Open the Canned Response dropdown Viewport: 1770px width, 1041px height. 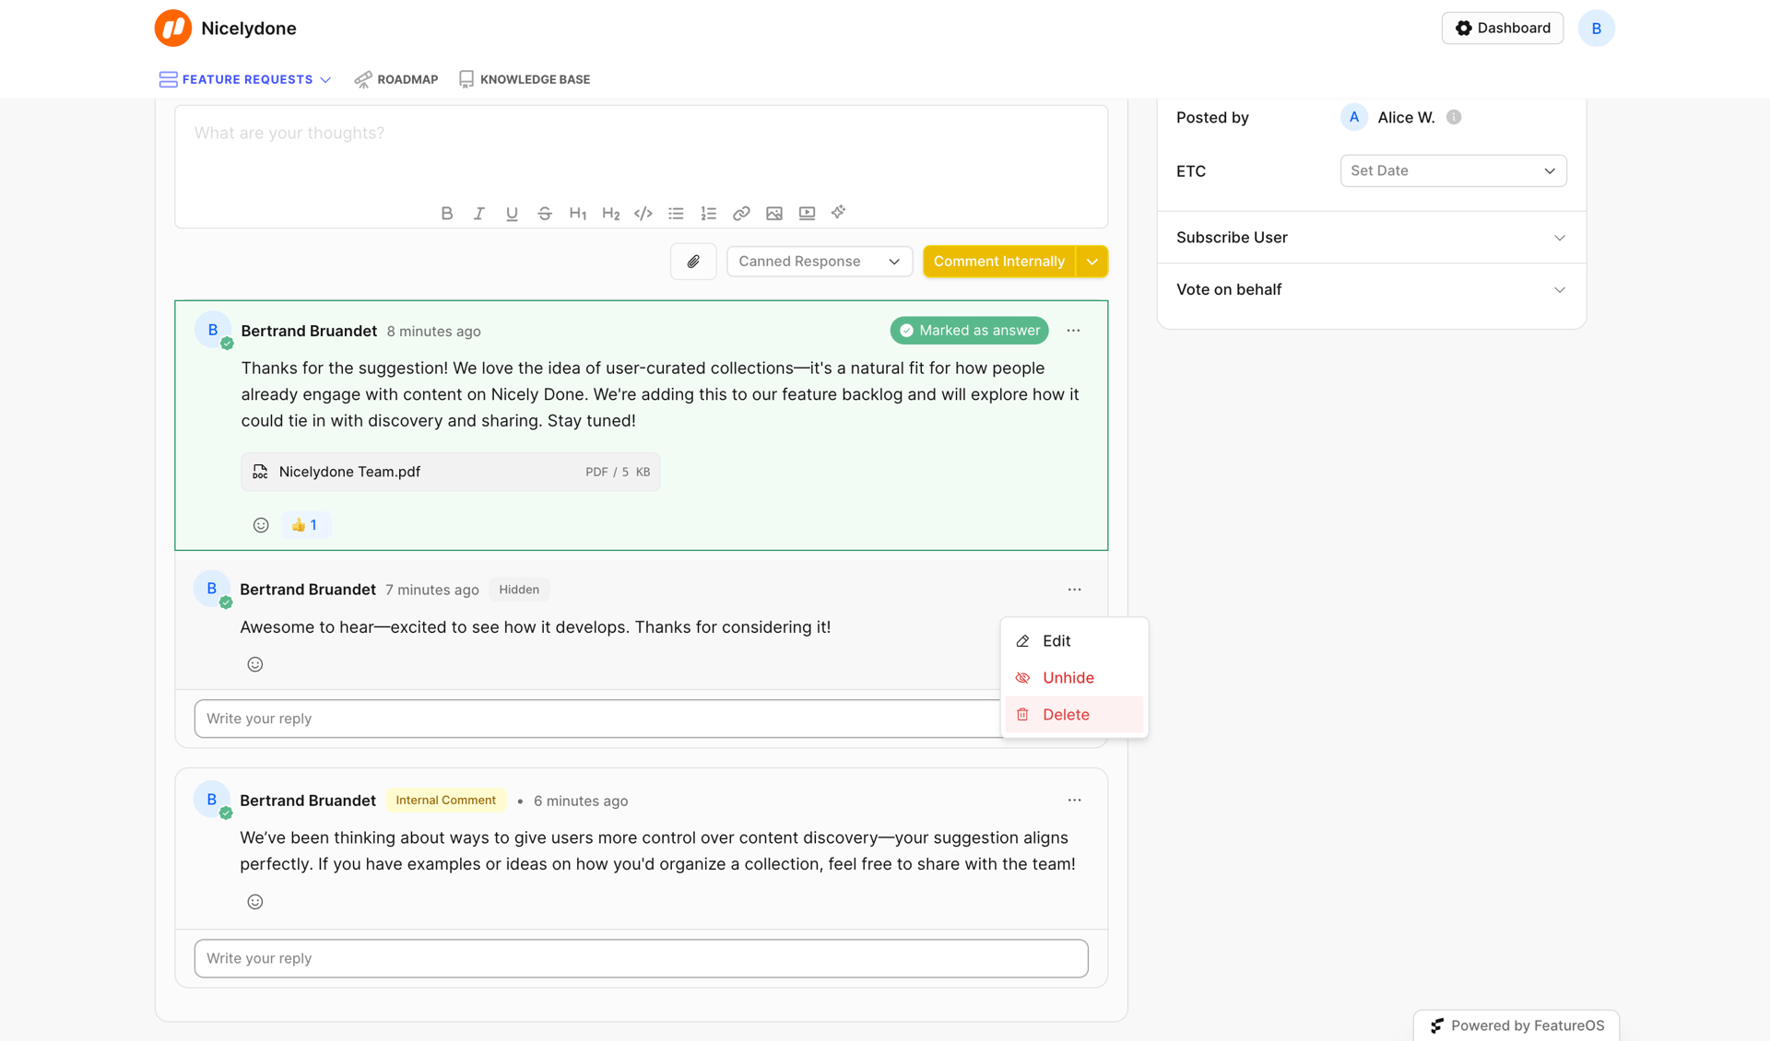[819, 261]
